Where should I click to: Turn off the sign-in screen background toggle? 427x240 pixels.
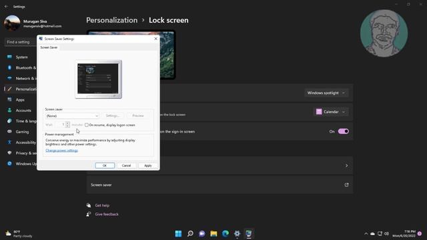point(344,131)
